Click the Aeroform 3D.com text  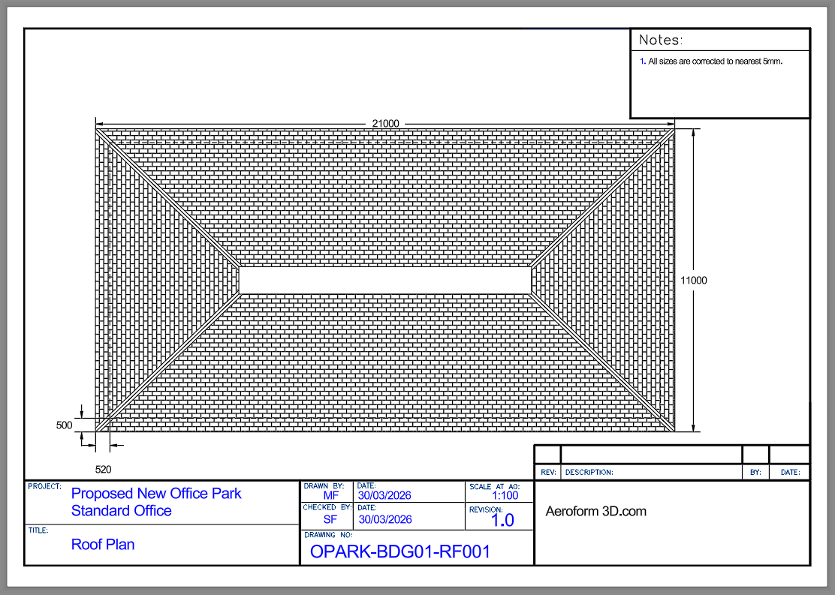point(596,512)
